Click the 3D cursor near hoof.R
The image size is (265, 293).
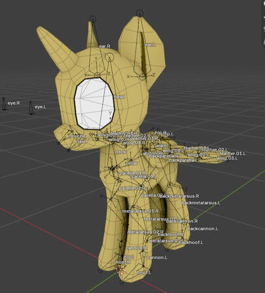click(120, 270)
